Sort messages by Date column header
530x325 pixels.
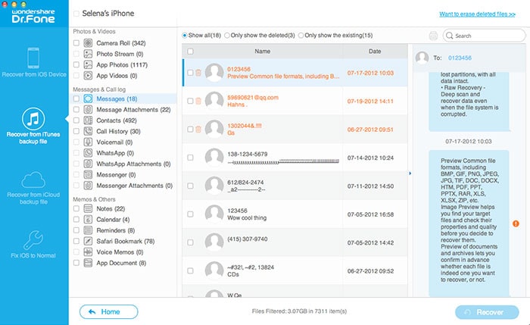pos(375,52)
